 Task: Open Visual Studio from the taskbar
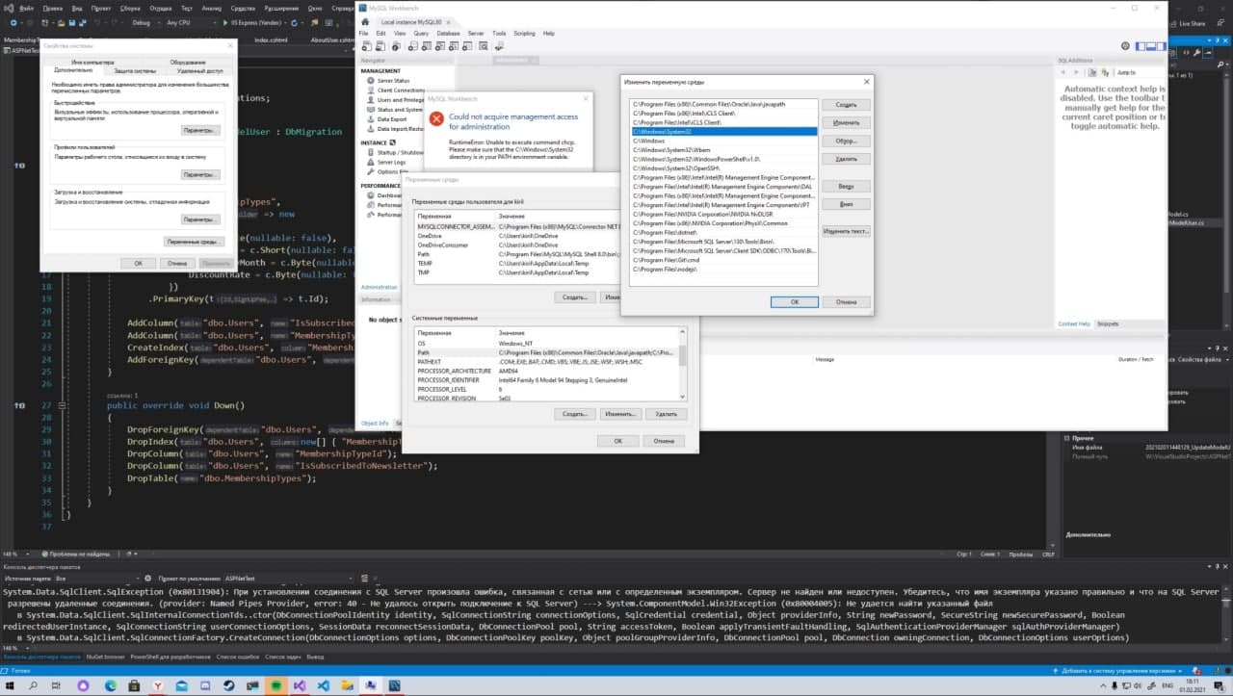(301, 685)
